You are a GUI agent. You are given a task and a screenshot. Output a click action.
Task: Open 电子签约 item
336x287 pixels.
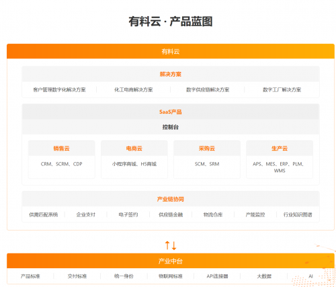(x=128, y=214)
